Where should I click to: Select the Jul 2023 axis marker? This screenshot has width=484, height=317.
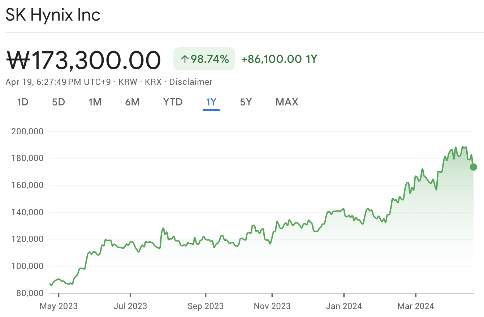[x=130, y=306]
